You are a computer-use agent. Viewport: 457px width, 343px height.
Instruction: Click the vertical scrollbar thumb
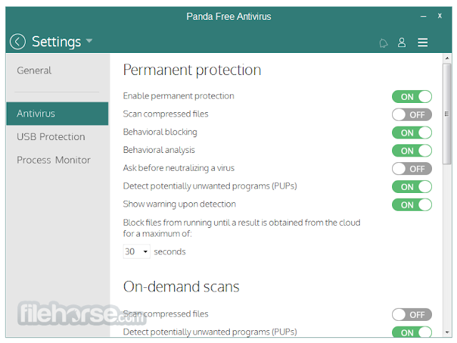[x=447, y=114]
